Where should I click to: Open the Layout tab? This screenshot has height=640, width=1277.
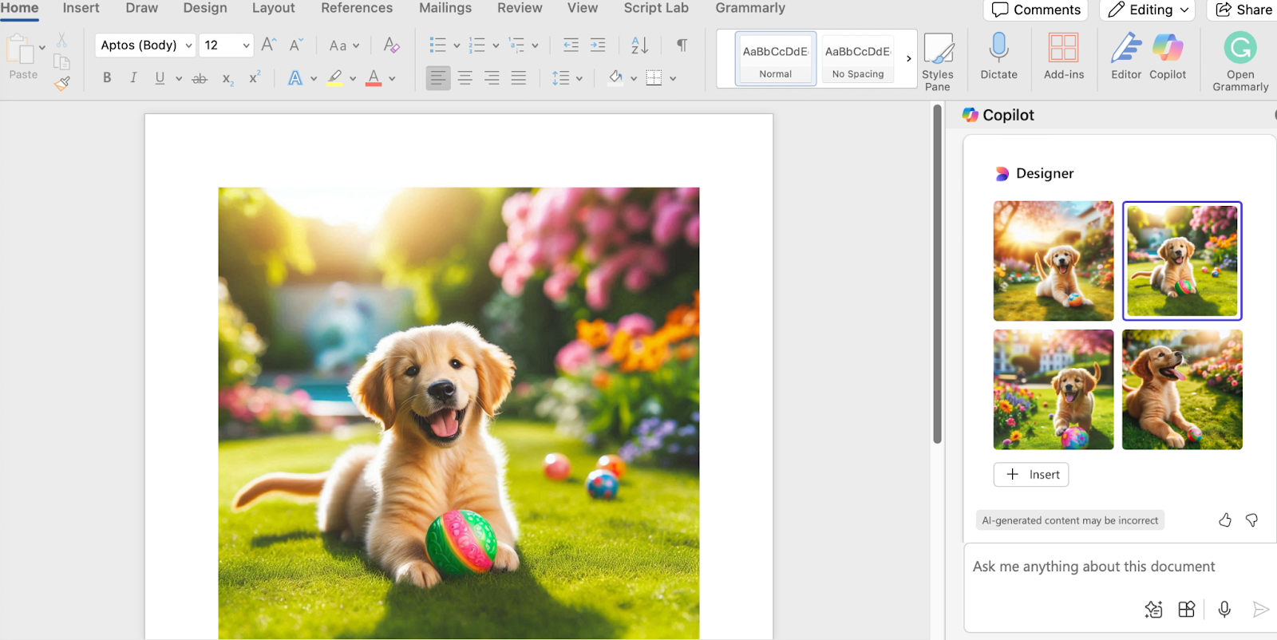point(273,8)
